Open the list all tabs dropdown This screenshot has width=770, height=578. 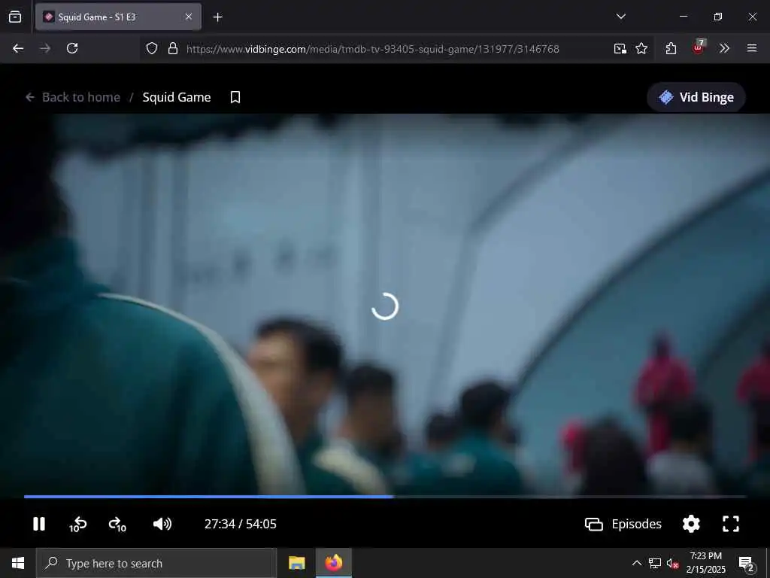621,17
